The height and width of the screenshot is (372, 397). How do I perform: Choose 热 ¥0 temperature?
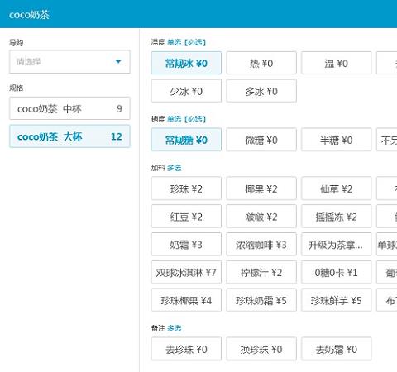pos(261,63)
